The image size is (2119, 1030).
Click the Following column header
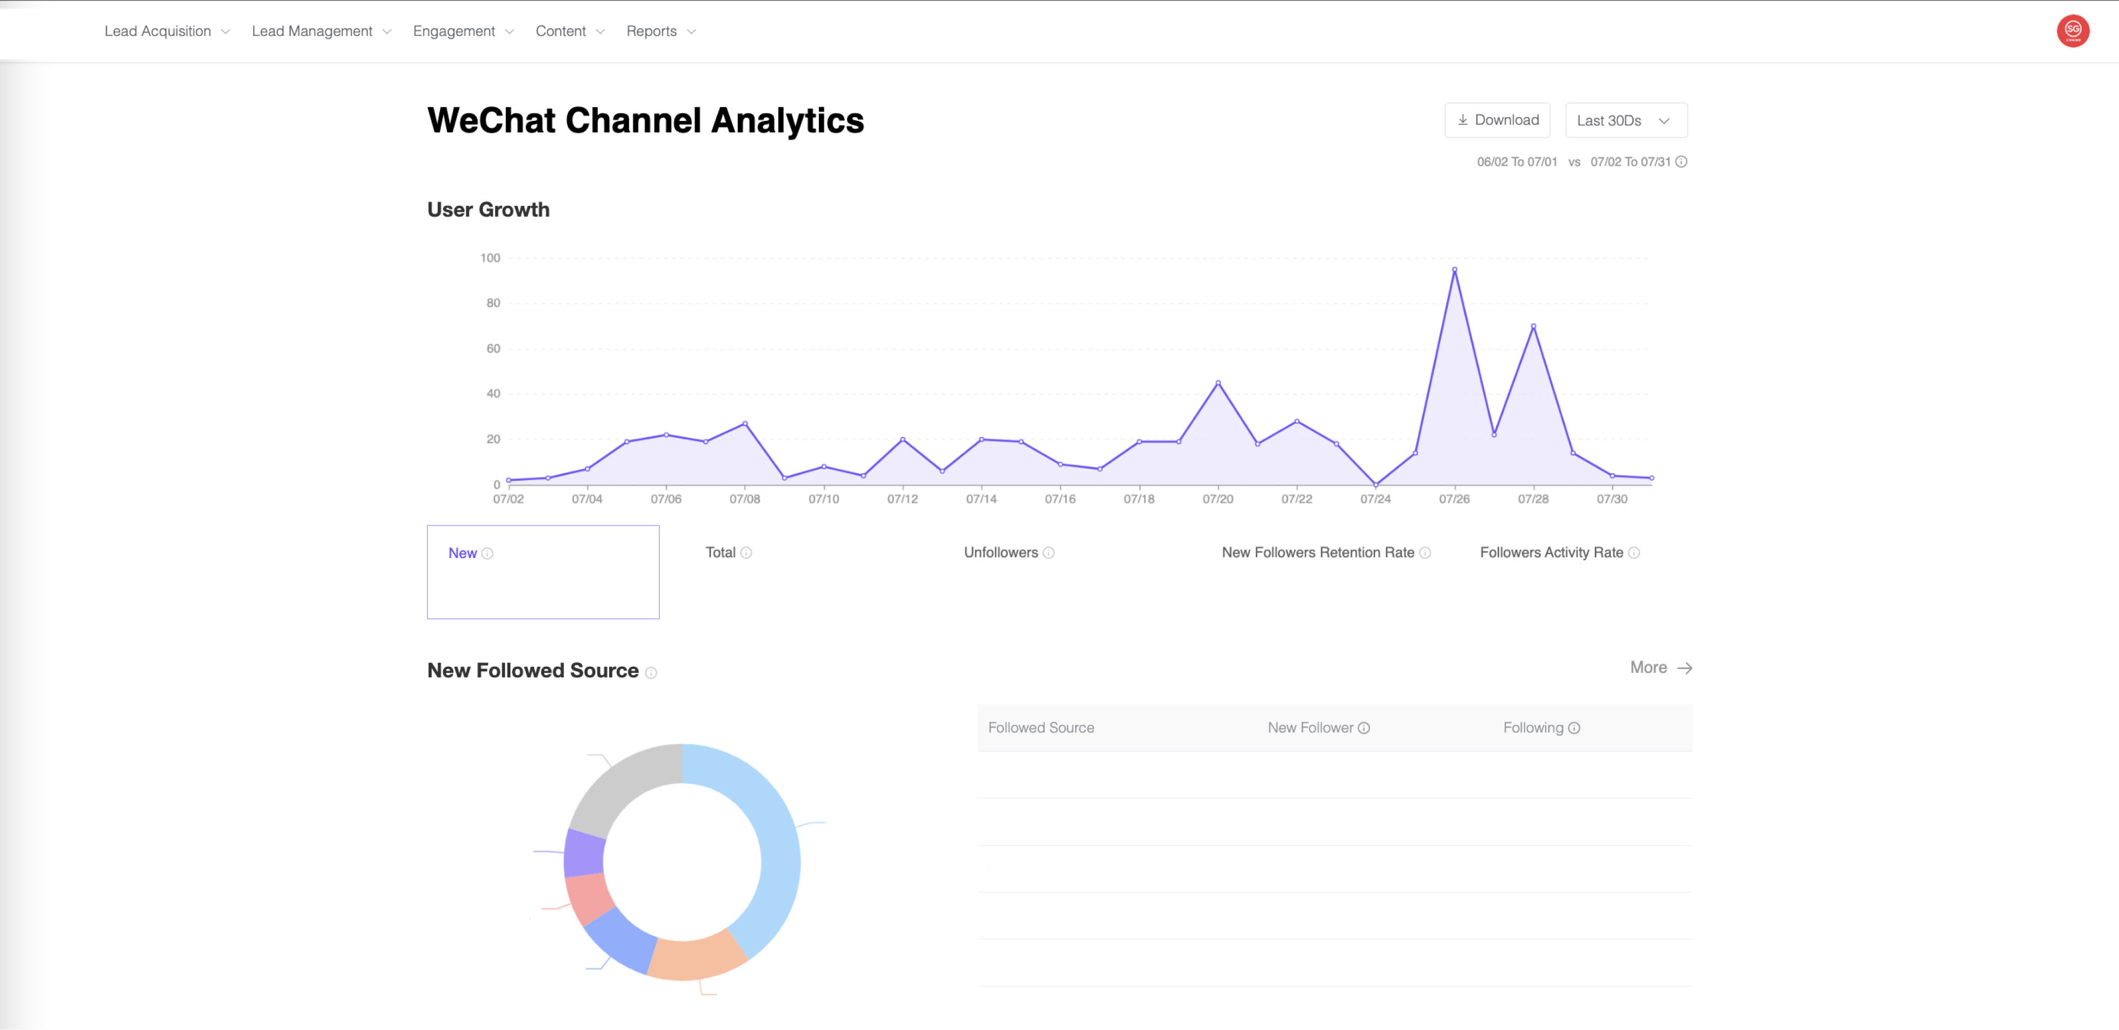[1532, 728]
